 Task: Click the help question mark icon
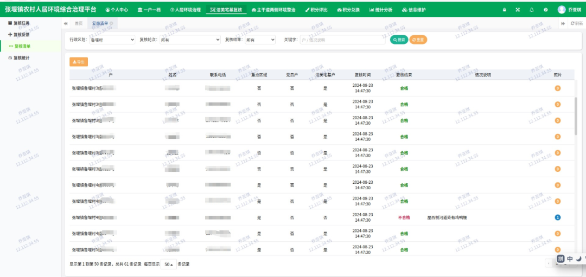[545, 10]
